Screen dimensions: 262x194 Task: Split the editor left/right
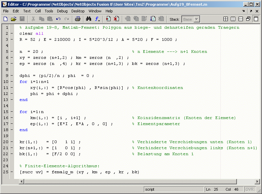click(233, 19)
